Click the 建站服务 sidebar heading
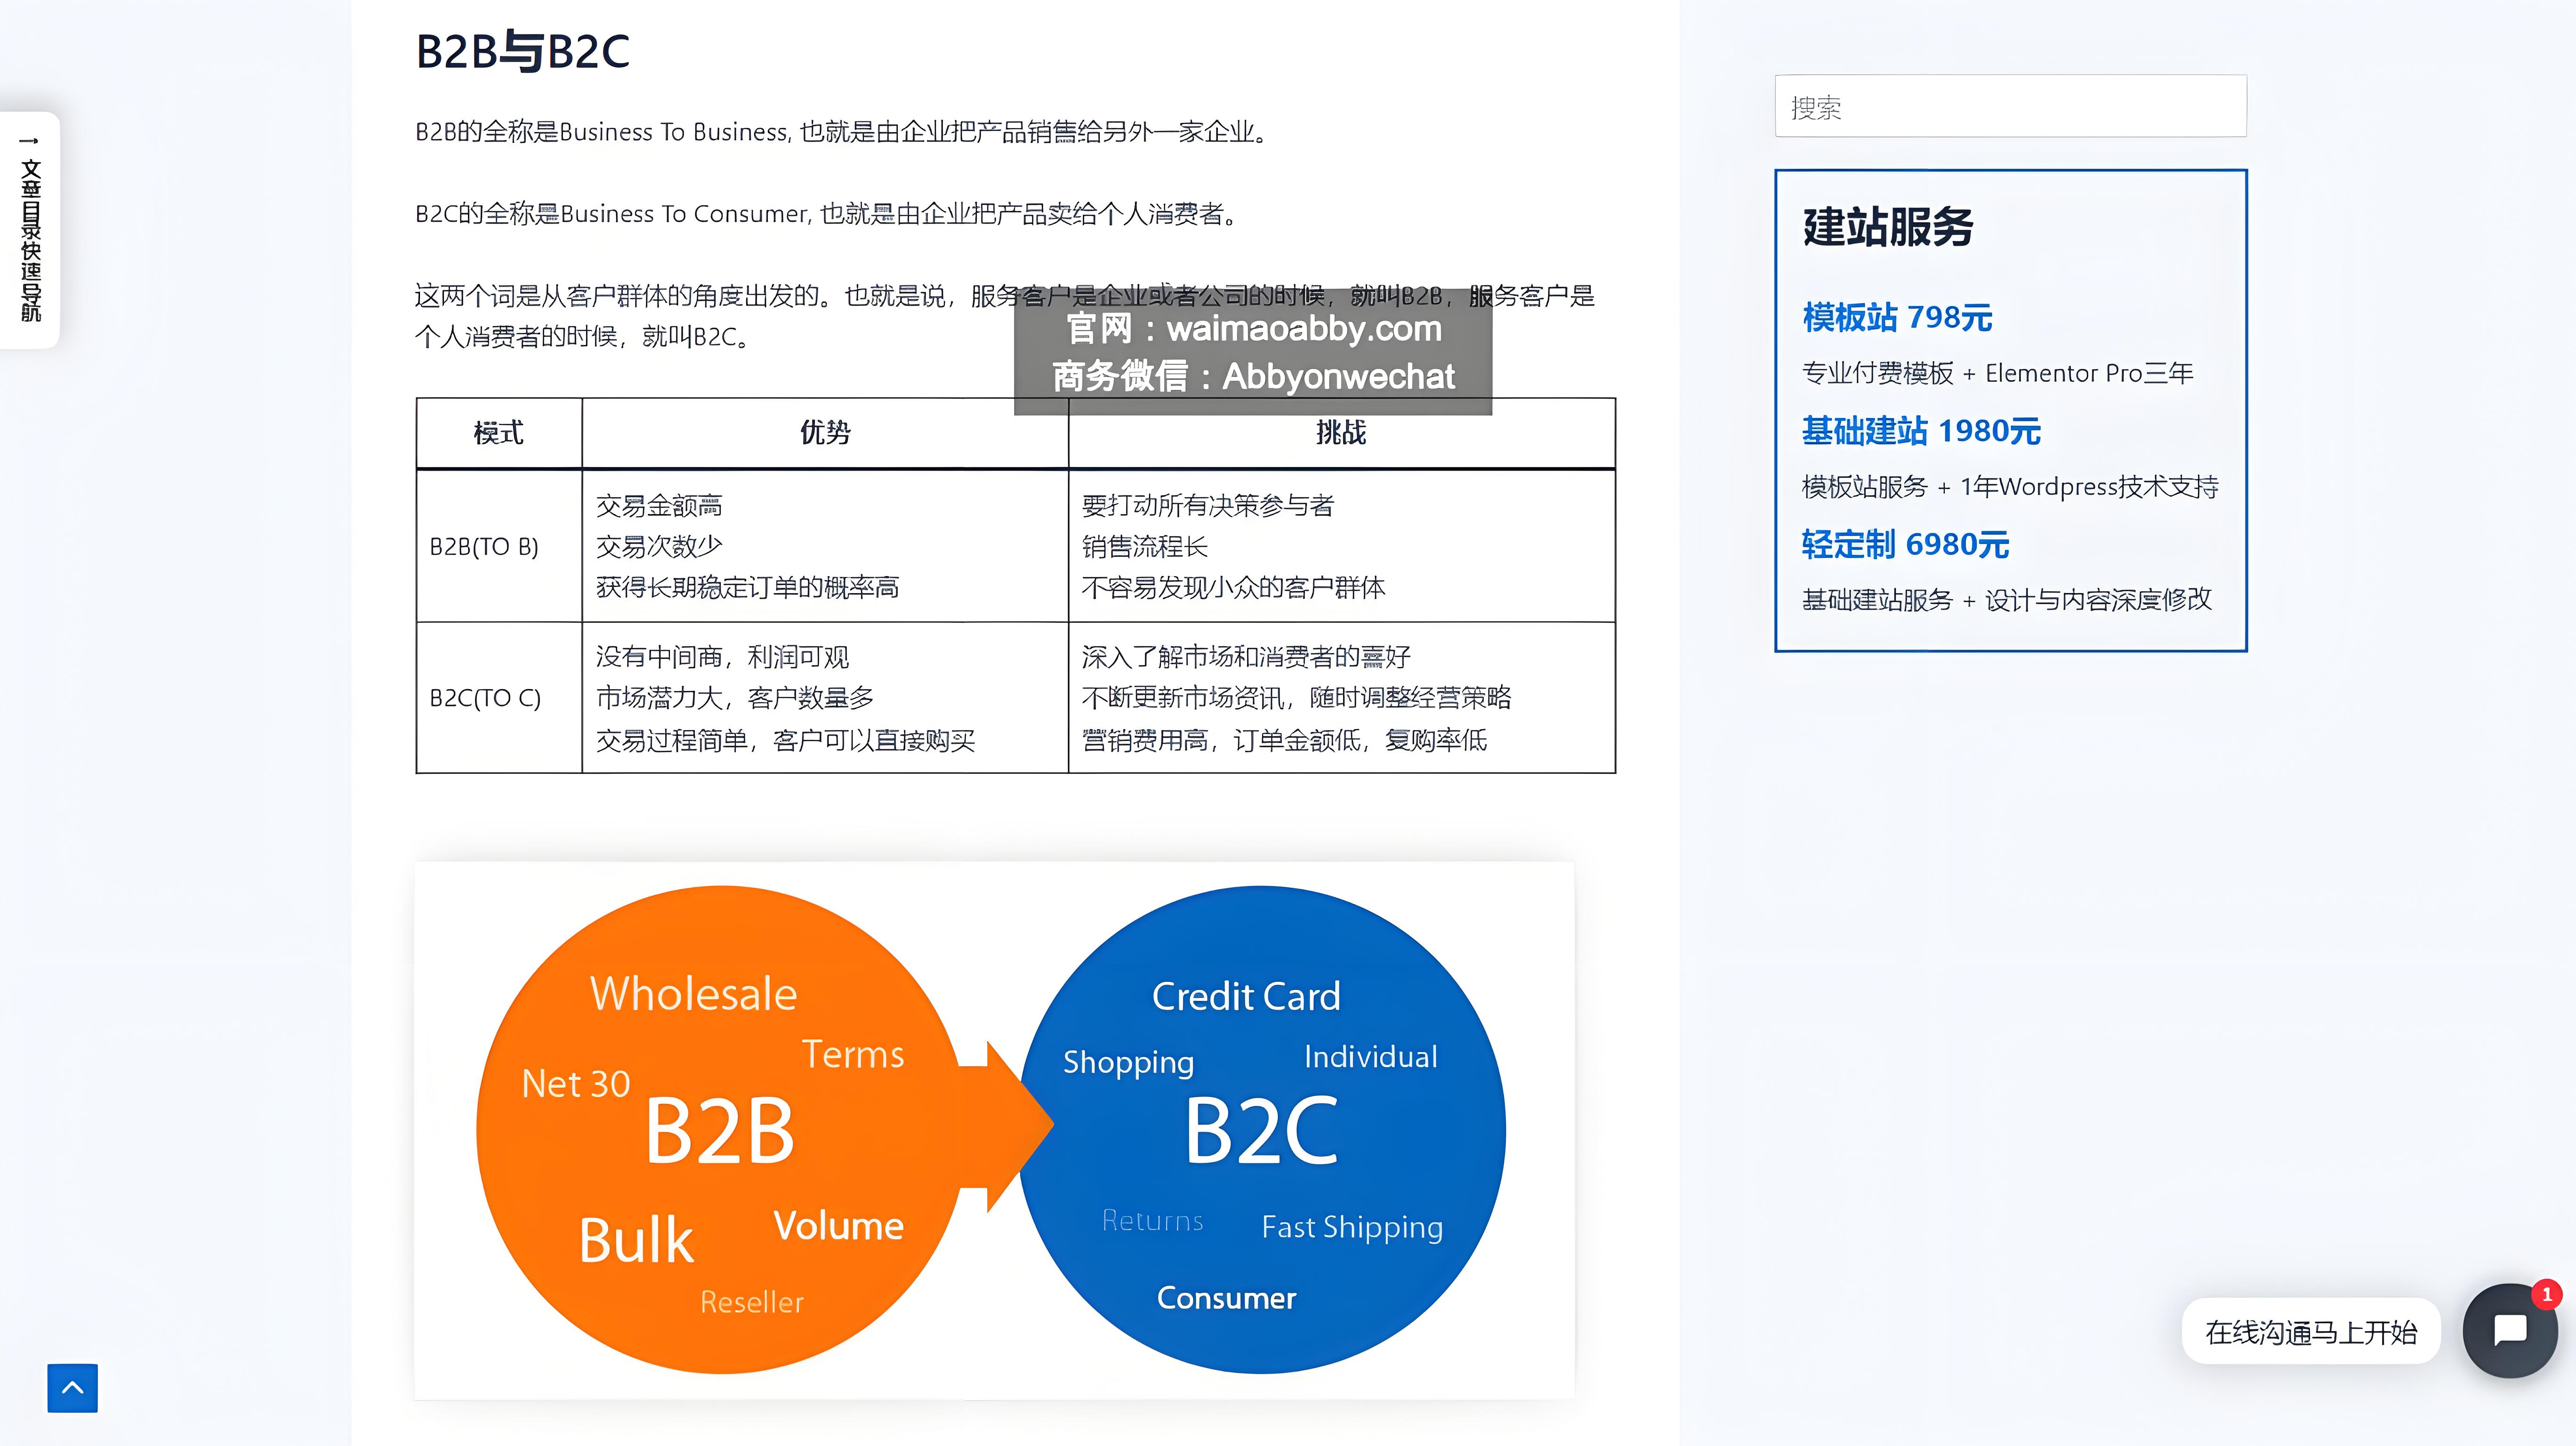2576x1446 pixels. [x=1888, y=227]
